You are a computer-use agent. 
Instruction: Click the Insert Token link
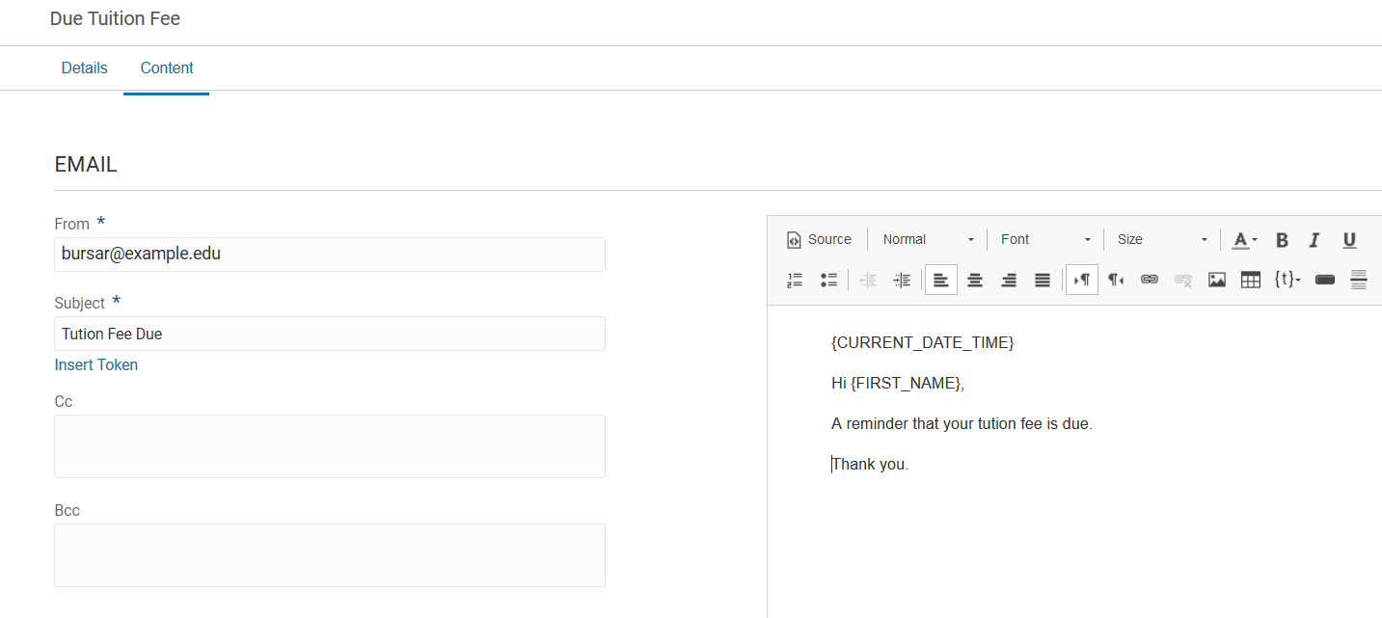pos(95,364)
